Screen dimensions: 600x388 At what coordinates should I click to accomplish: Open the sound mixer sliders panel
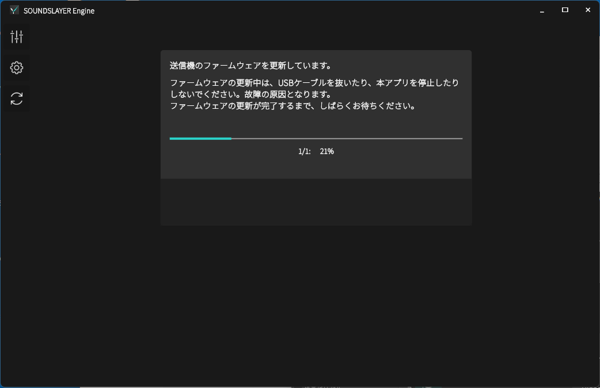pos(17,37)
